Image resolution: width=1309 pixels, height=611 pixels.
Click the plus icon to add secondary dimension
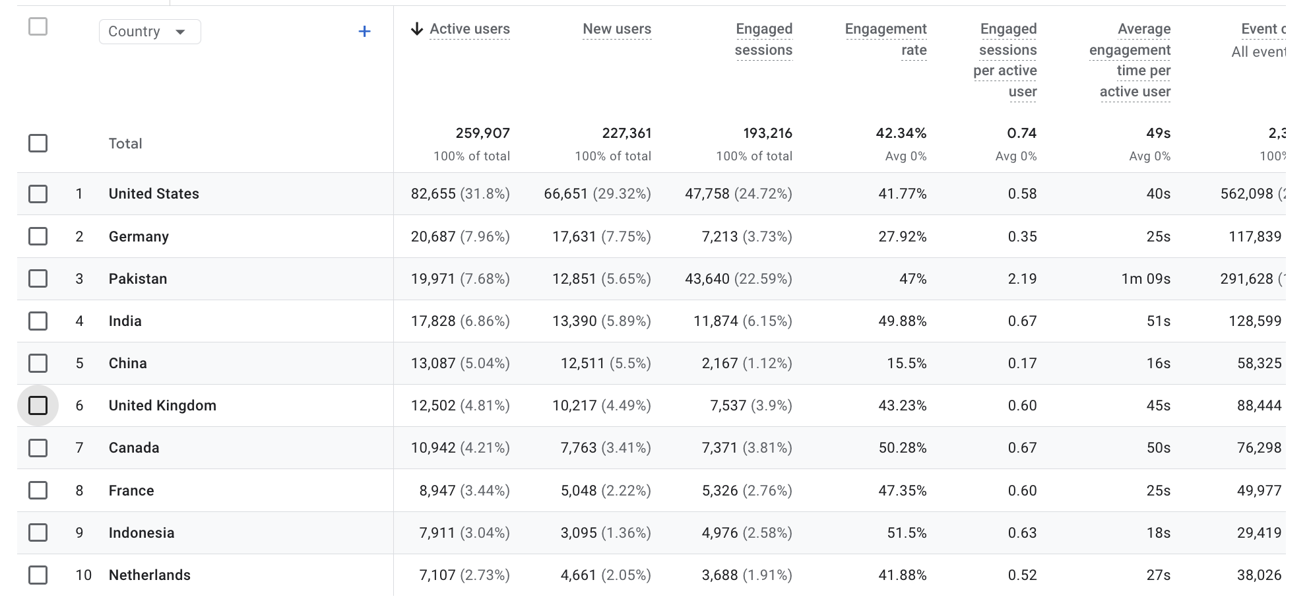pos(364,31)
